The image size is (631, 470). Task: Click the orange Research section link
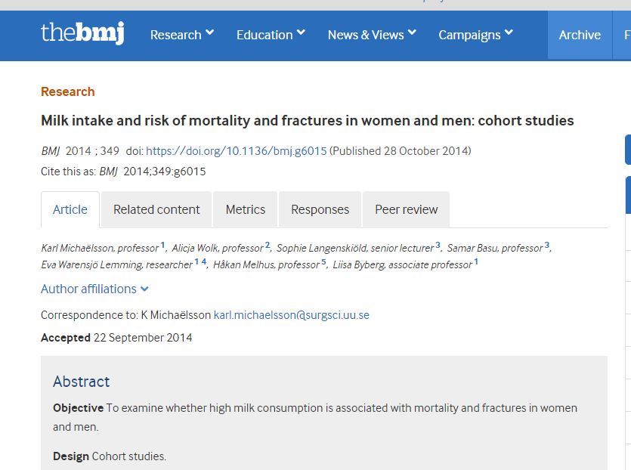[67, 91]
